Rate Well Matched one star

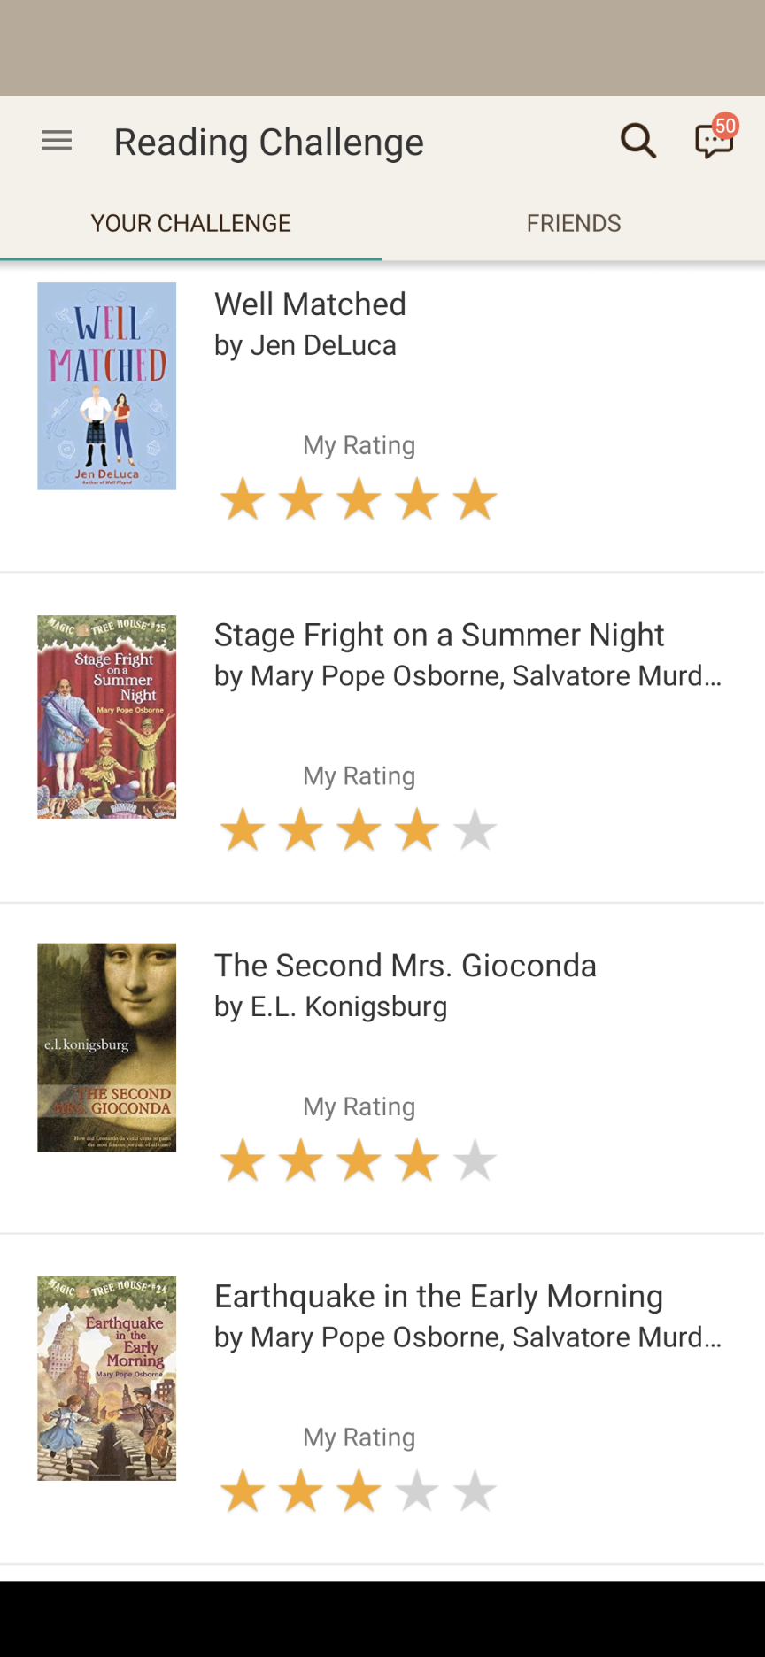tap(243, 499)
